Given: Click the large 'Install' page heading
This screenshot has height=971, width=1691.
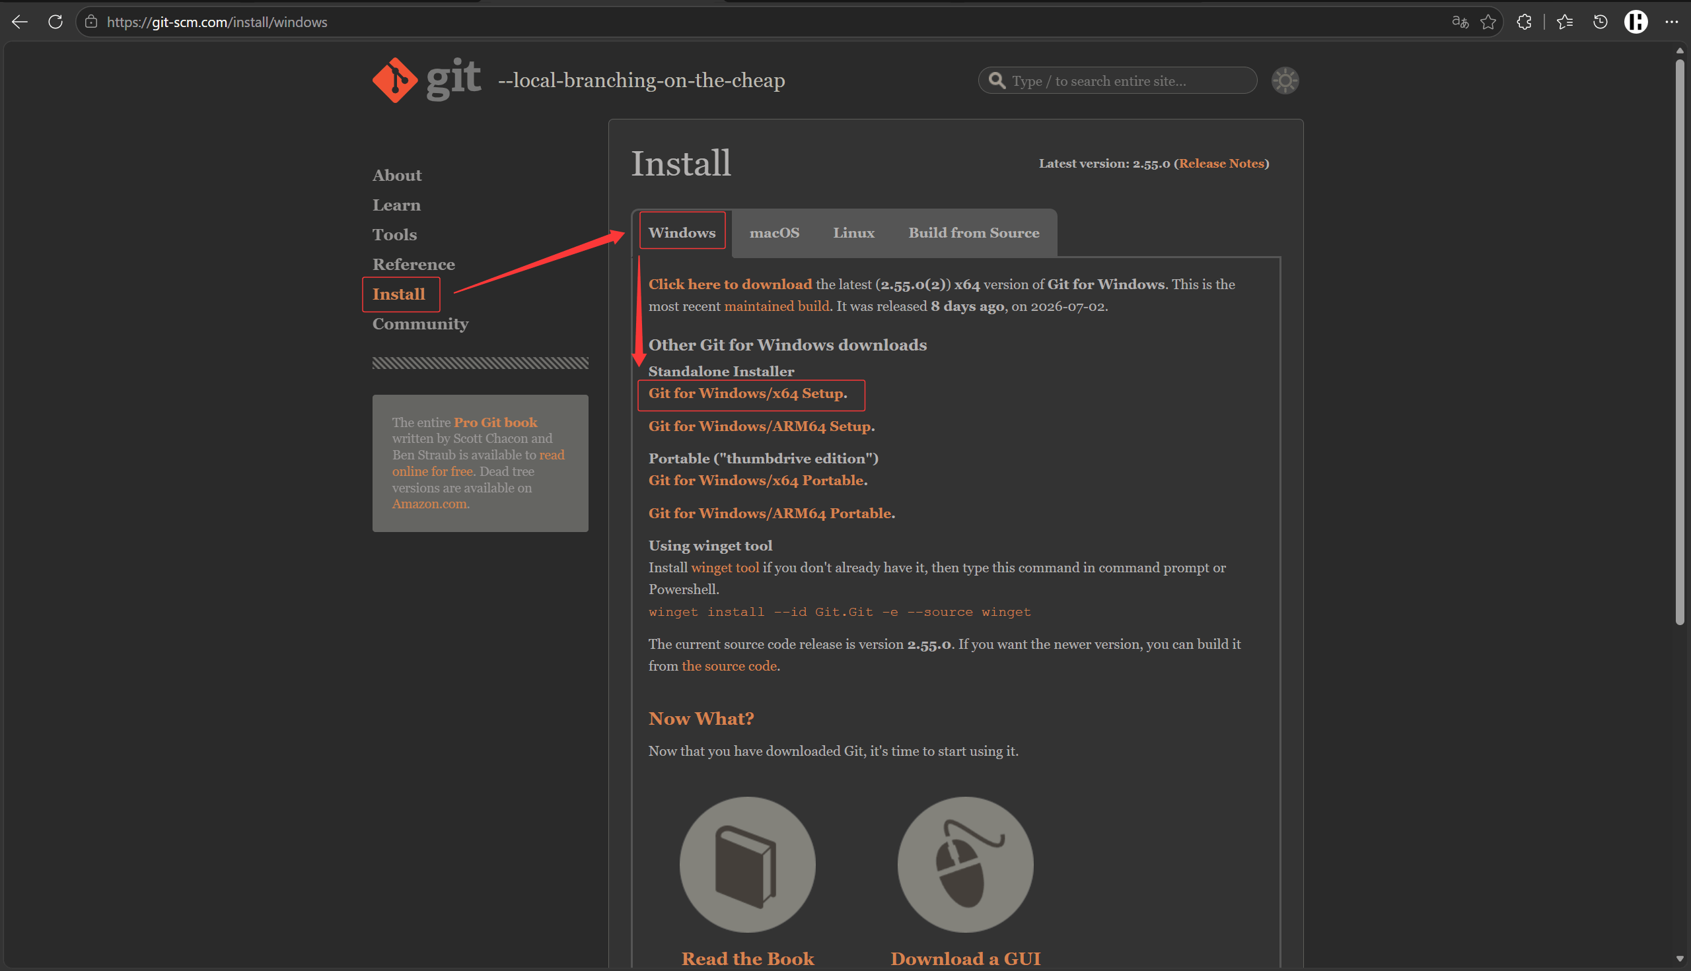Looking at the screenshot, I should pyautogui.click(x=680, y=164).
